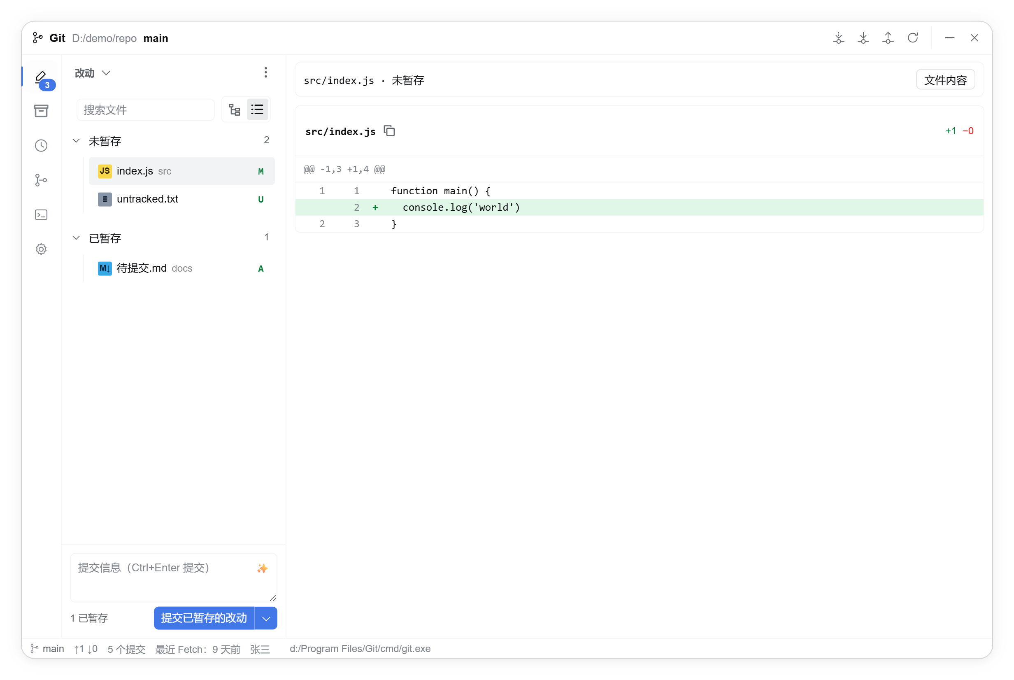Collapse the 未暂存 section

click(76, 141)
